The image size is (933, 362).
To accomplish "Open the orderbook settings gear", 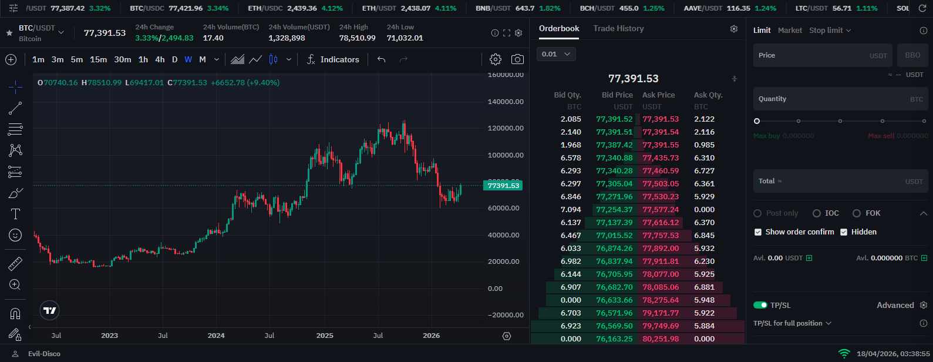I will tap(734, 29).
